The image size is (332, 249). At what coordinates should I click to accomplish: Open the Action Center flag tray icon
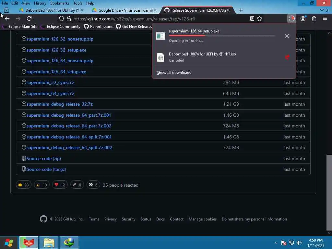[284, 243]
